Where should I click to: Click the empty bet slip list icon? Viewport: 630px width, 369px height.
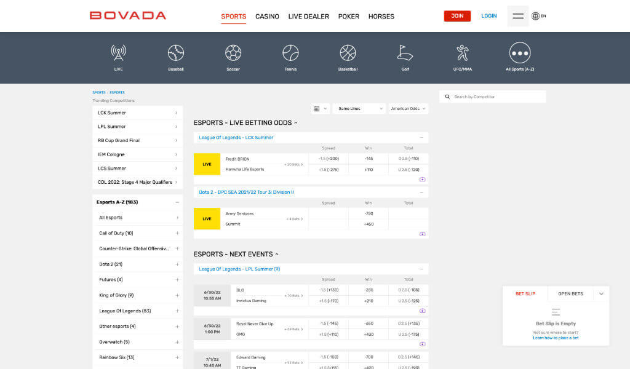click(556, 312)
